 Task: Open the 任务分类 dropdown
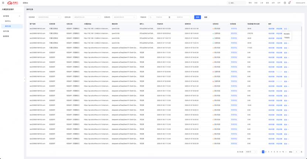(86, 17)
